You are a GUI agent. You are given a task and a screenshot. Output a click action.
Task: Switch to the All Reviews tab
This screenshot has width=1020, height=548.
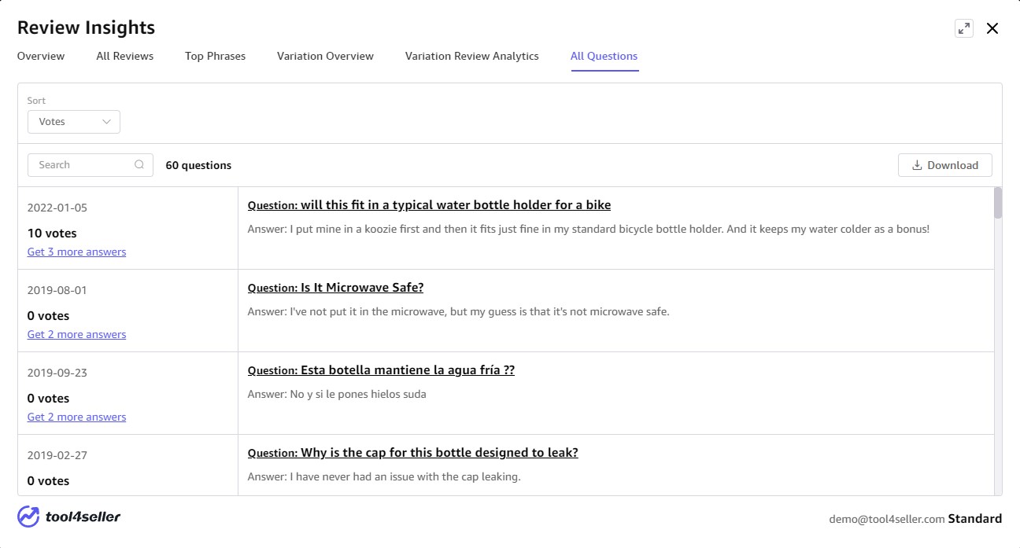coord(125,56)
